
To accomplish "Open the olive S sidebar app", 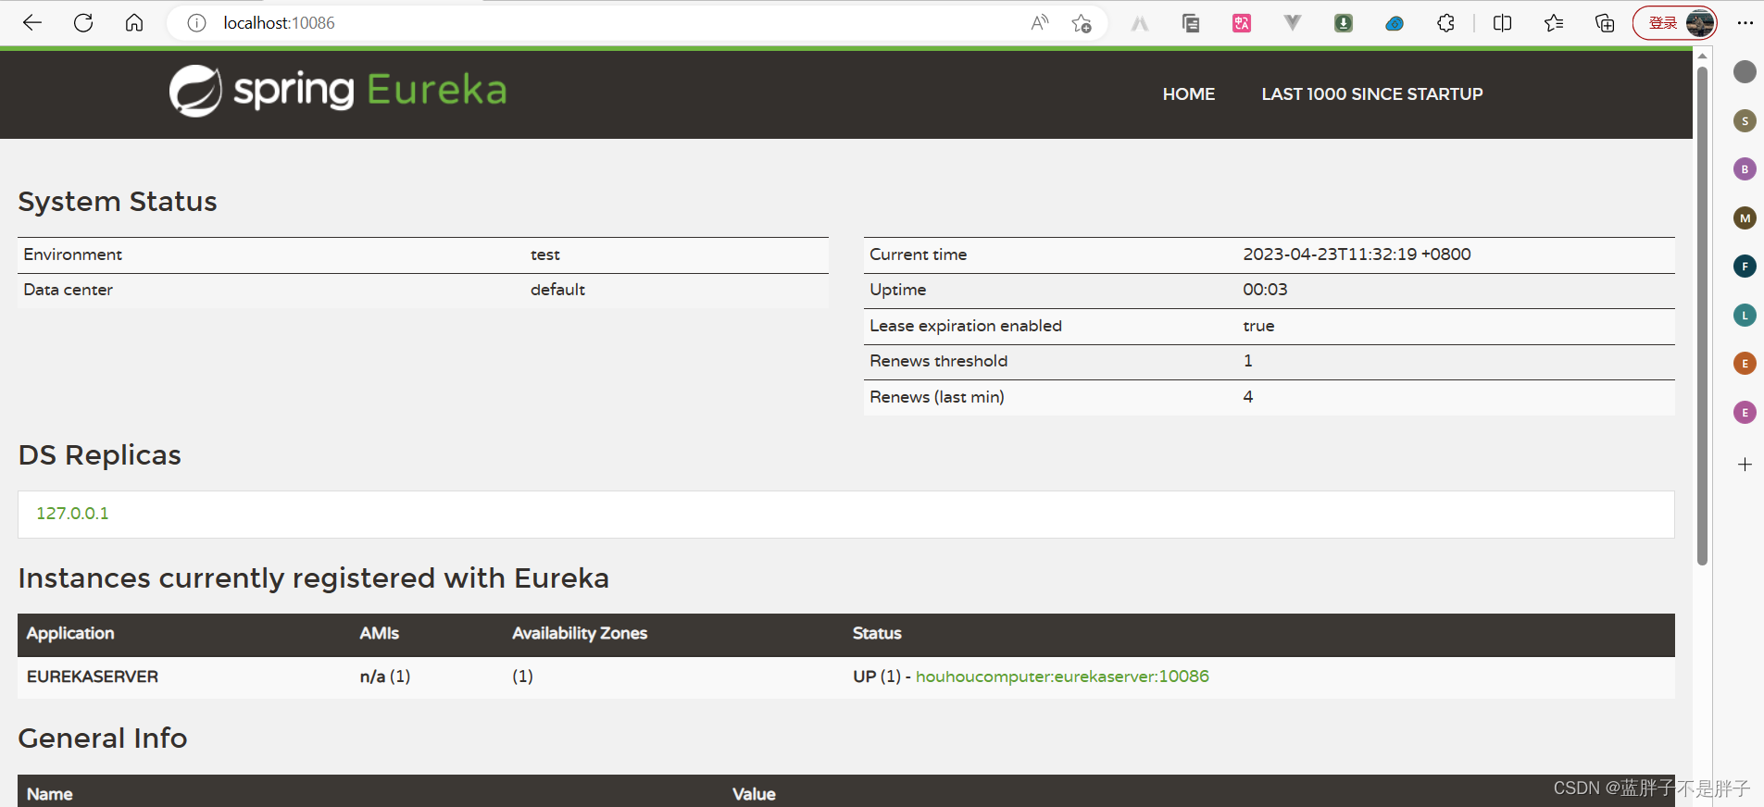I will (x=1745, y=120).
